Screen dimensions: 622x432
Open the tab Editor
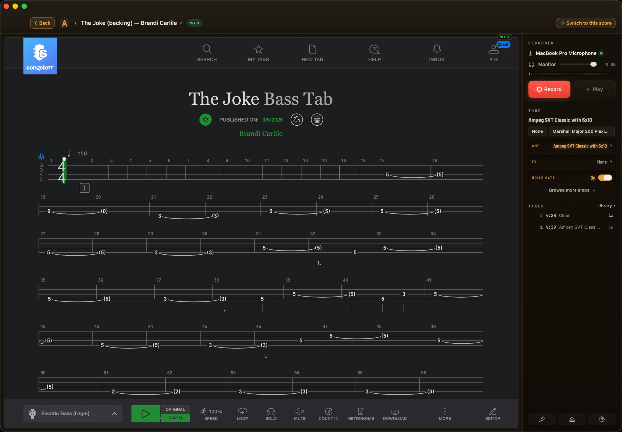(x=493, y=414)
